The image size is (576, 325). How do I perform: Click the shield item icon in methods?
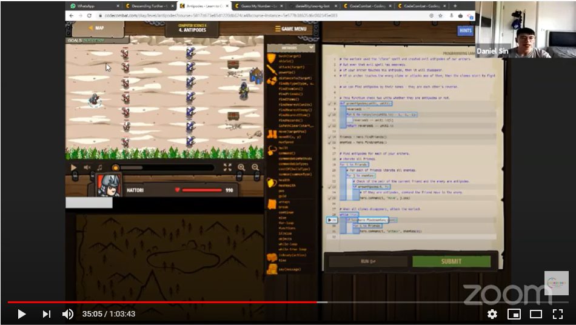[x=272, y=58]
